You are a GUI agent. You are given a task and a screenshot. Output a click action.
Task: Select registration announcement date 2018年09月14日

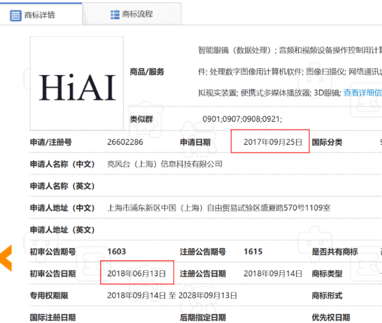click(x=273, y=274)
